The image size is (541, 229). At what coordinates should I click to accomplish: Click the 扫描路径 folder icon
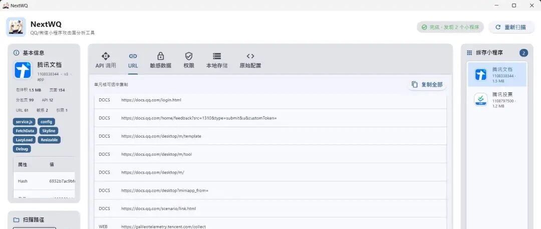16,220
